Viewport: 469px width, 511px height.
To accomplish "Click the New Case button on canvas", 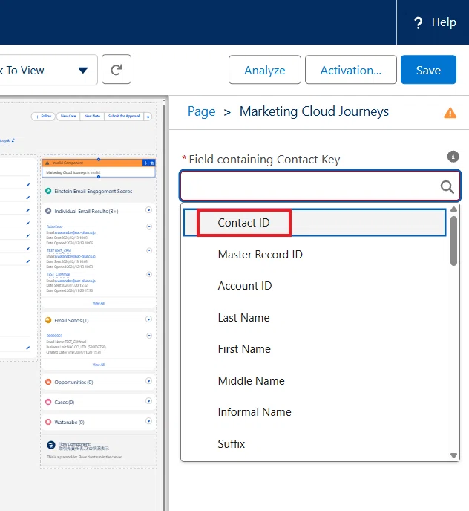I will point(68,117).
